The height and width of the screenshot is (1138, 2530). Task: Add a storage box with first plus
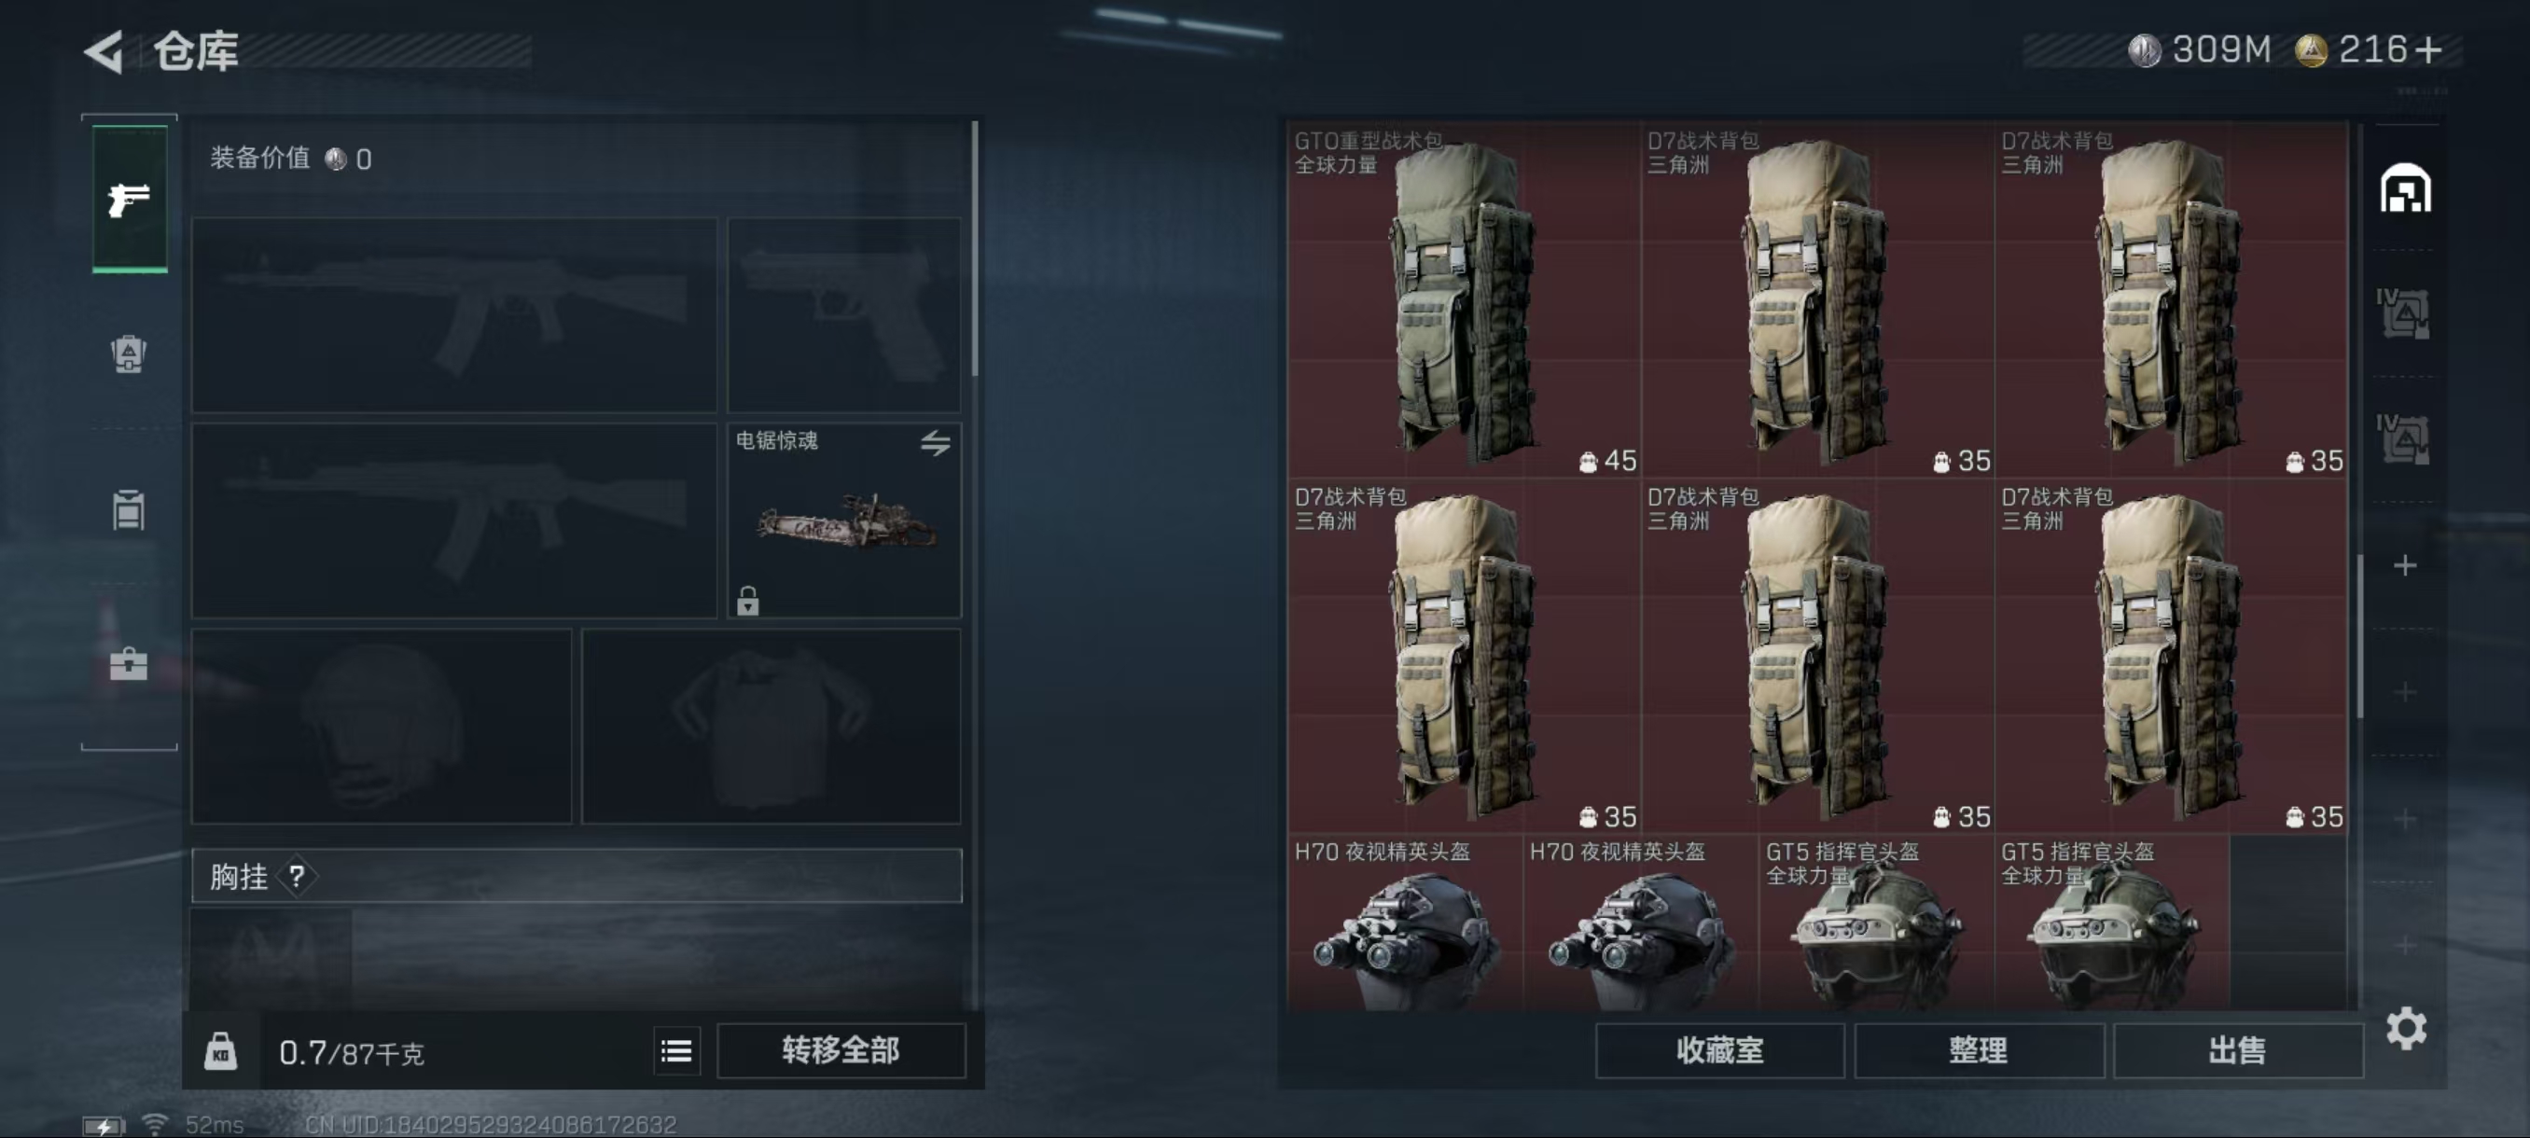coord(2404,565)
